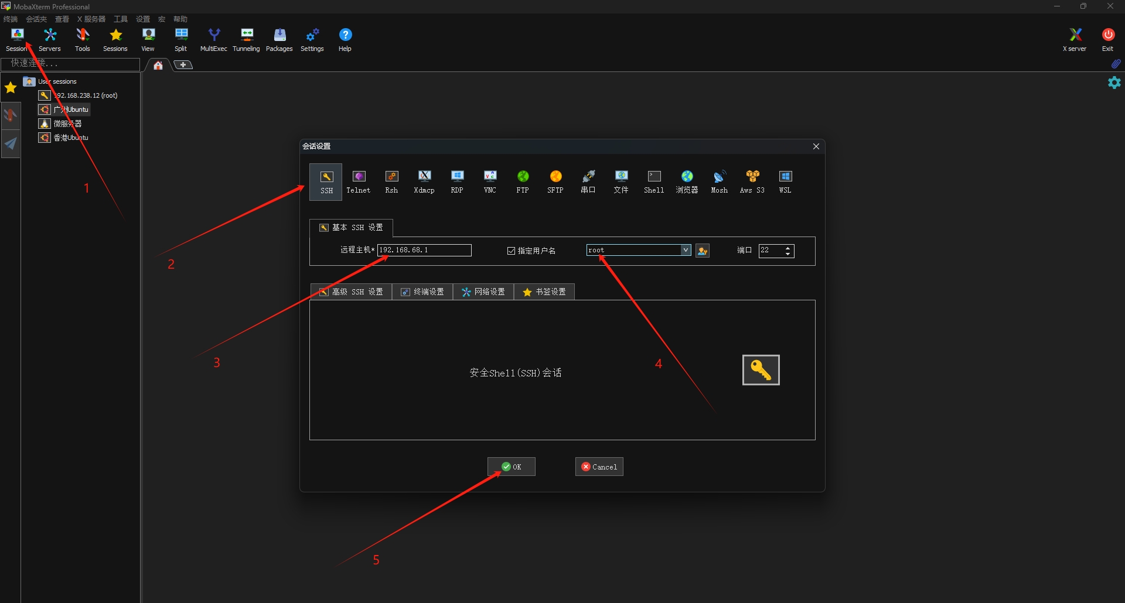Open the 广州Ubuntu session
This screenshot has height=603, width=1125.
64,109
